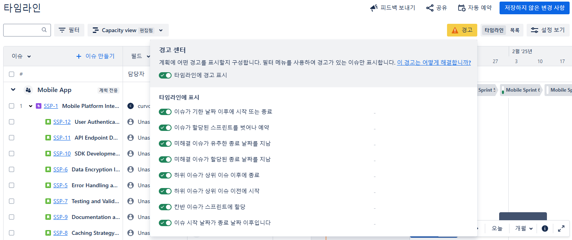Toggle off 타임라인에 경고 표시 switch
The width and height of the screenshot is (572, 240).
click(x=165, y=75)
